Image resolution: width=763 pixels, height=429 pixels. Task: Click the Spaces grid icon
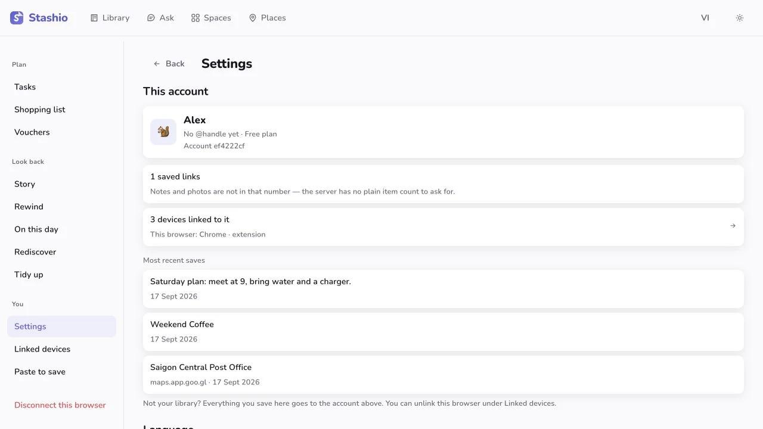coord(196,18)
